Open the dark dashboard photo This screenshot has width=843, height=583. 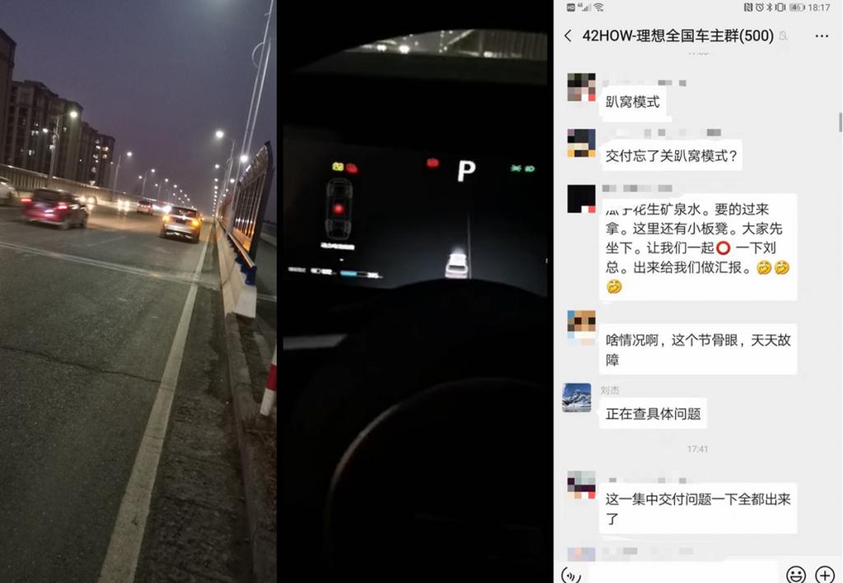415,291
